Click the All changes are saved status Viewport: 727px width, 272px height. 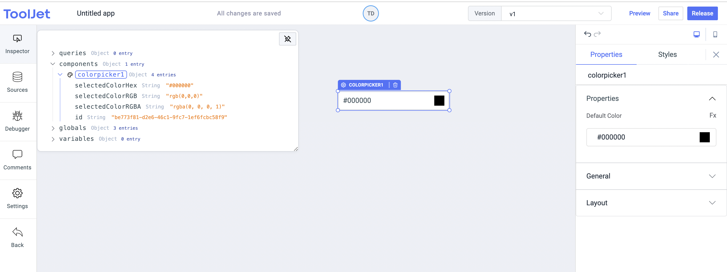249,14
